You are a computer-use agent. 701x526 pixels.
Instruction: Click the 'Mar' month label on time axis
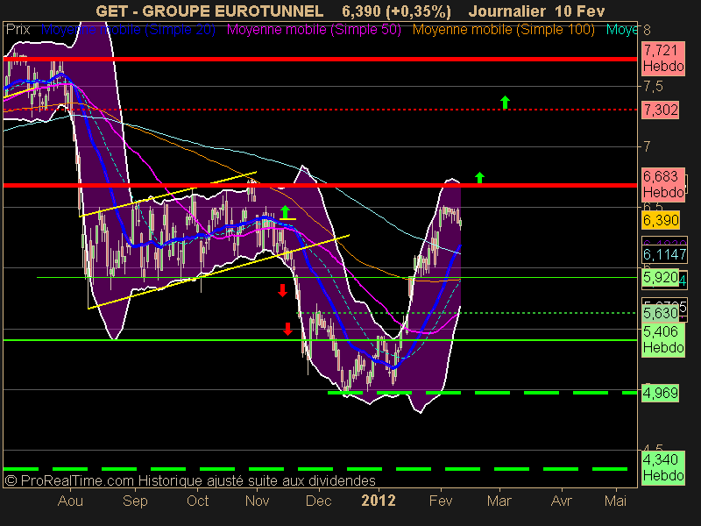coord(499,501)
